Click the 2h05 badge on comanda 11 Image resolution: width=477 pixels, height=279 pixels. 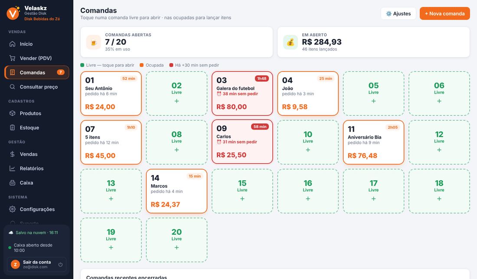coord(392,127)
